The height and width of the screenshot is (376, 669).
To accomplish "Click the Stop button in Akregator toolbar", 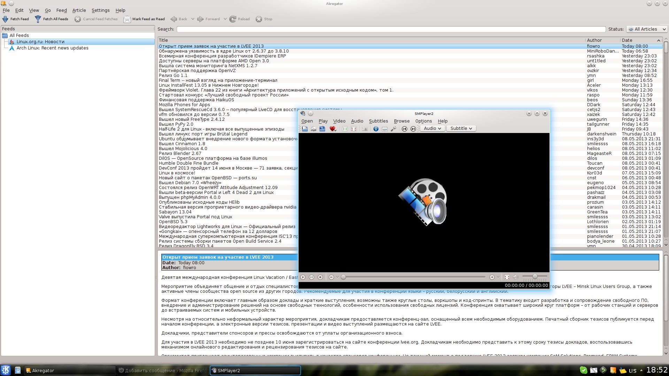I will [x=264, y=19].
